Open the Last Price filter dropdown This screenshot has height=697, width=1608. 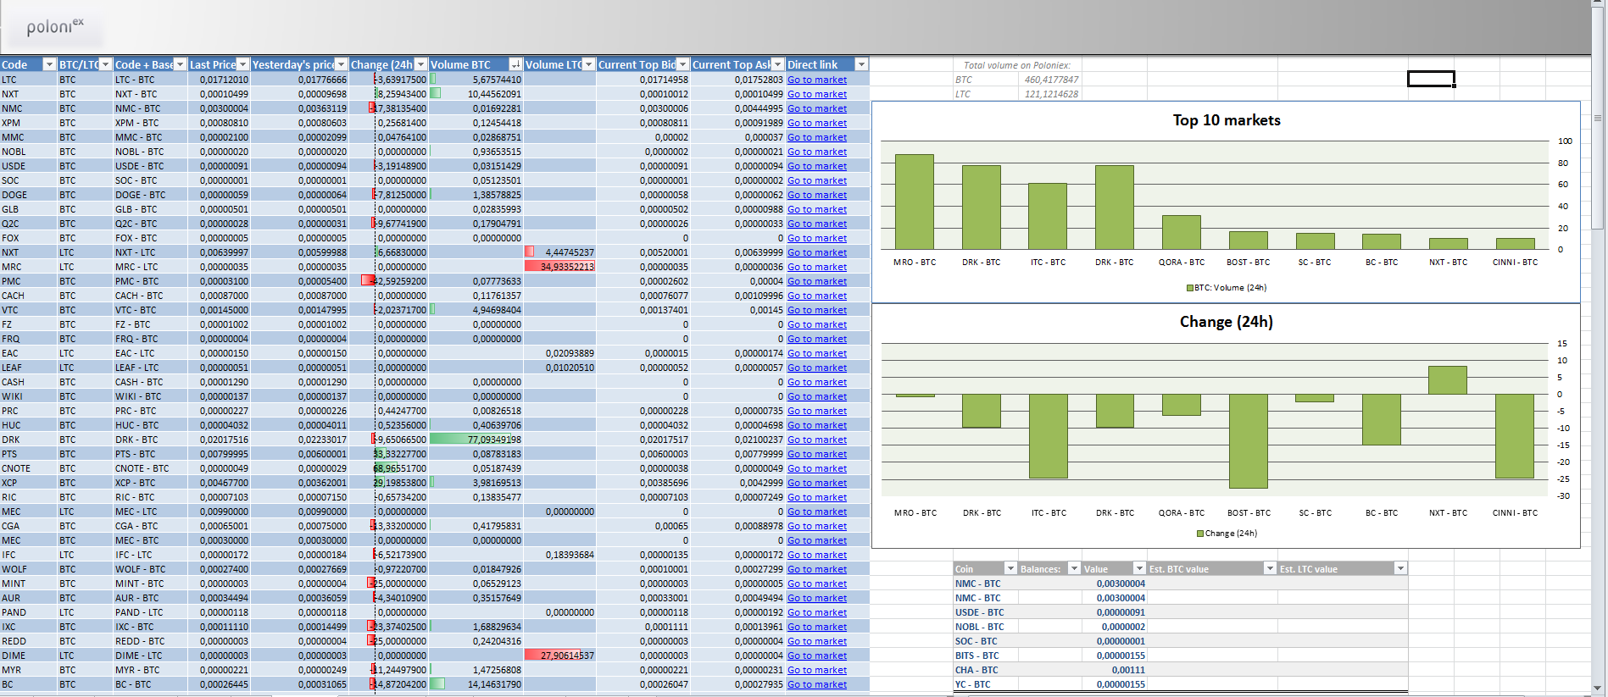tap(243, 64)
